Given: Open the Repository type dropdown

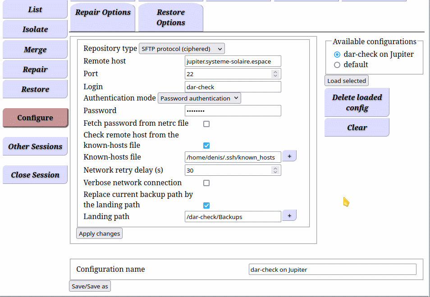Looking at the screenshot, I should coord(182,49).
